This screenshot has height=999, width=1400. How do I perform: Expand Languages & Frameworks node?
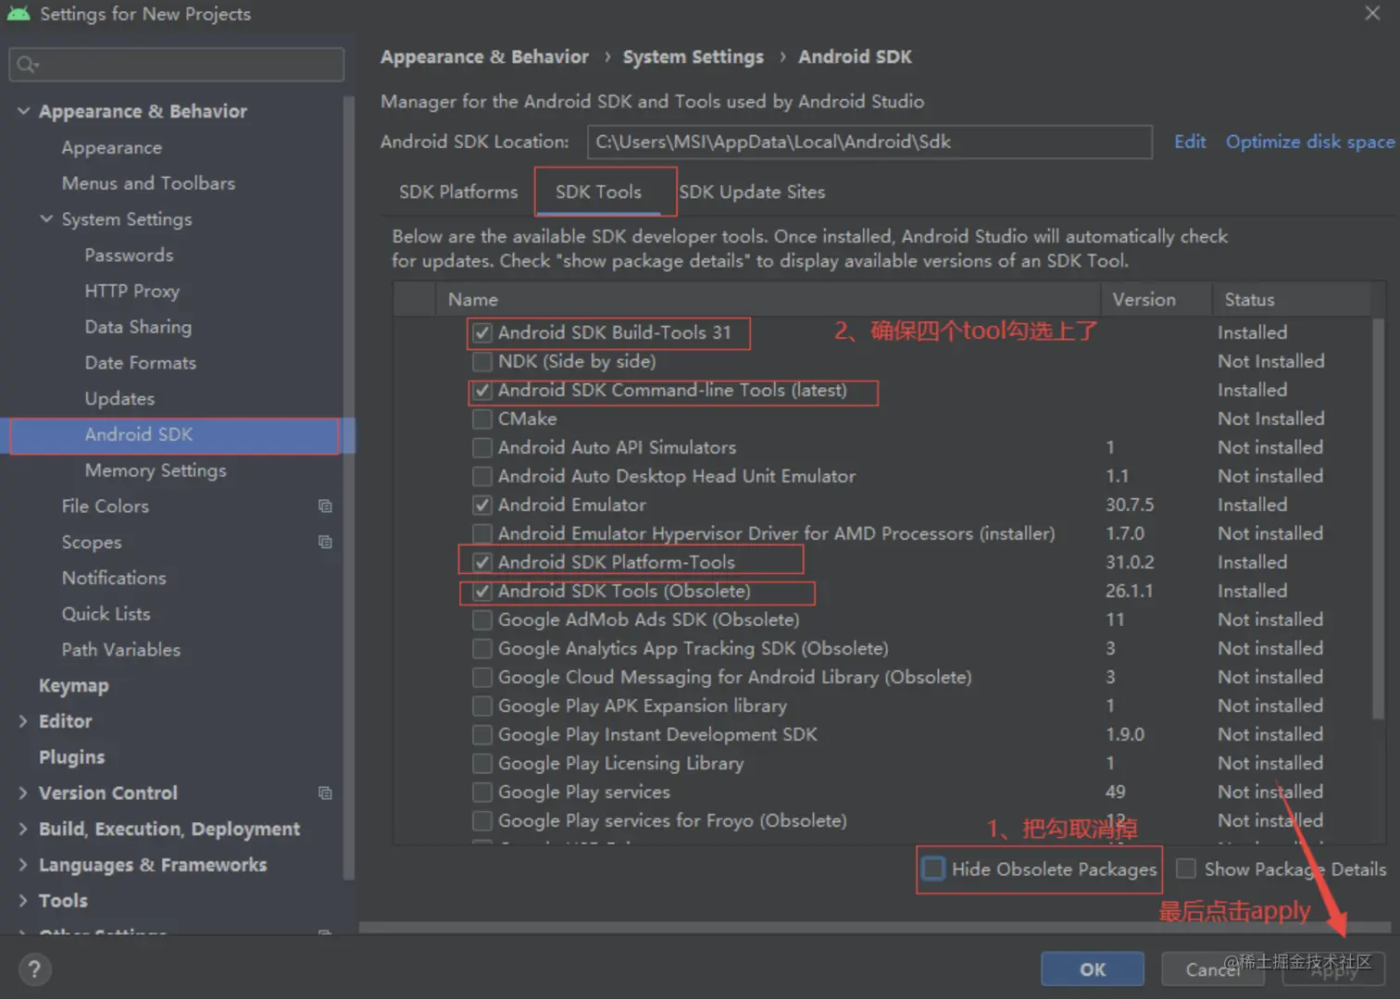point(23,865)
